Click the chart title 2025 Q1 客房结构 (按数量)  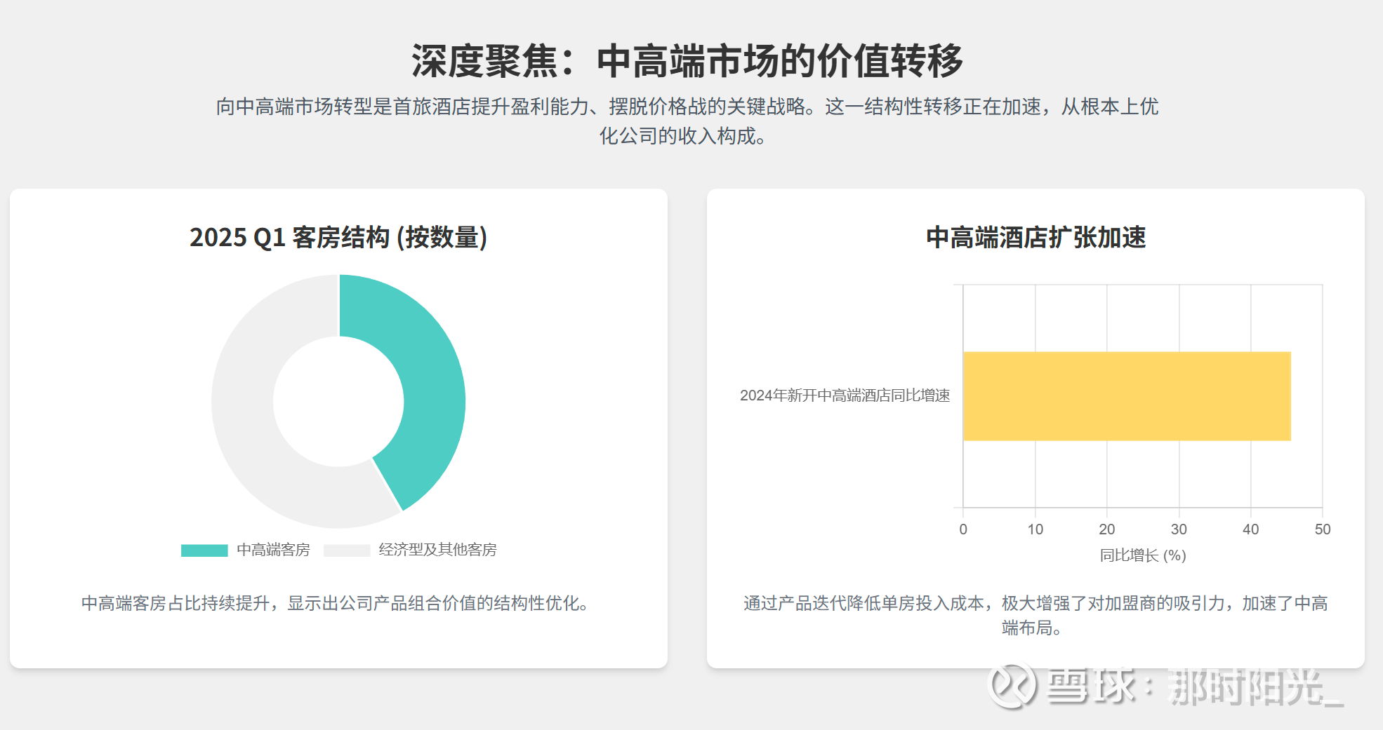point(338,238)
